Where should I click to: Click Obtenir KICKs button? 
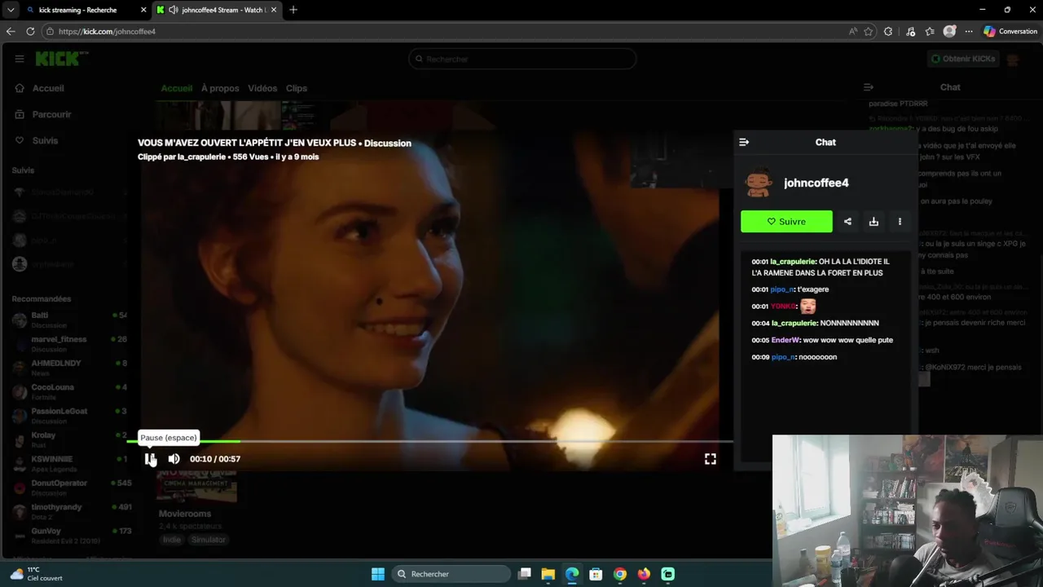tap(962, 59)
